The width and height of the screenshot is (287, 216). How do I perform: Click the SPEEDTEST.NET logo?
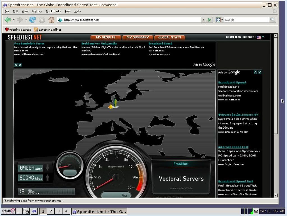point(25,37)
